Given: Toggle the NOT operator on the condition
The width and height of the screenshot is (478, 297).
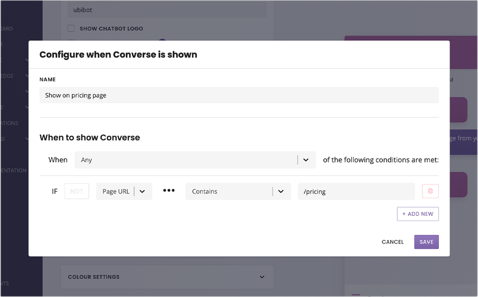Looking at the screenshot, I should point(77,191).
